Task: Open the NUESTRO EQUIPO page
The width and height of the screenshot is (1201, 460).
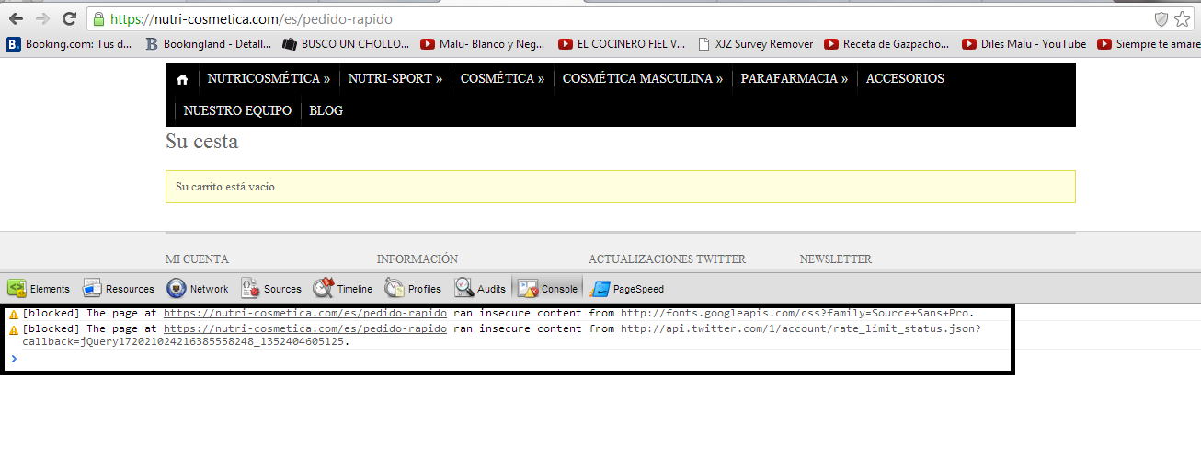Action: point(237,110)
